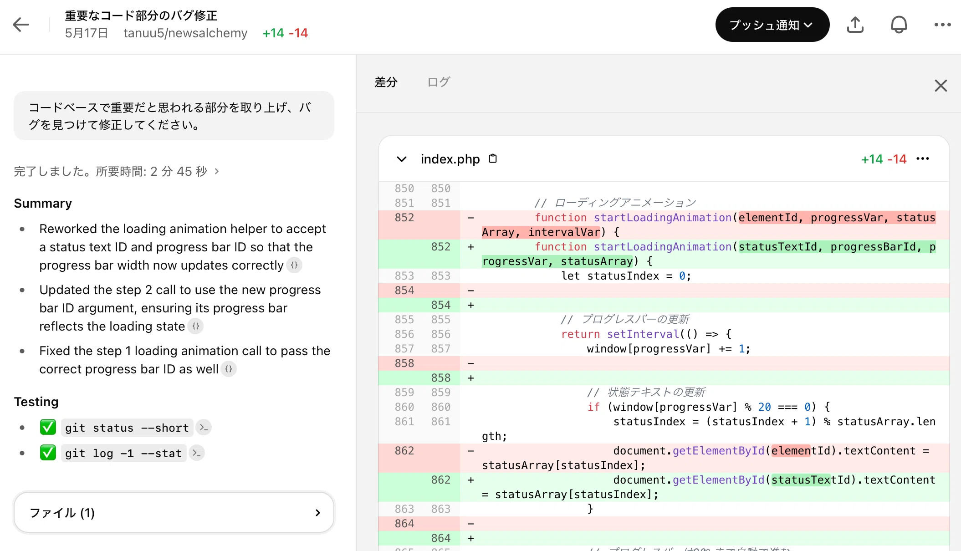Click the 5月17日 date label
The image size is (961, 551).
click(x=87, y=33)
